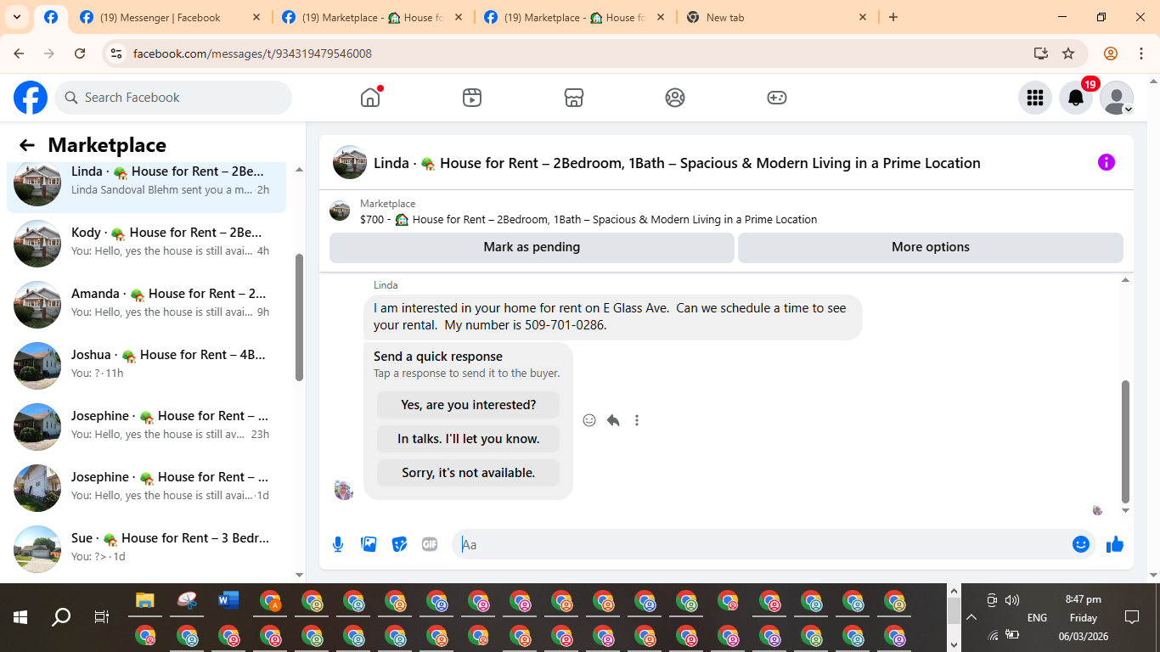Open Joshua's conversation in the list
This screenshot has width=1160, height=652.
pyautogui.click(x=146, y=364)
